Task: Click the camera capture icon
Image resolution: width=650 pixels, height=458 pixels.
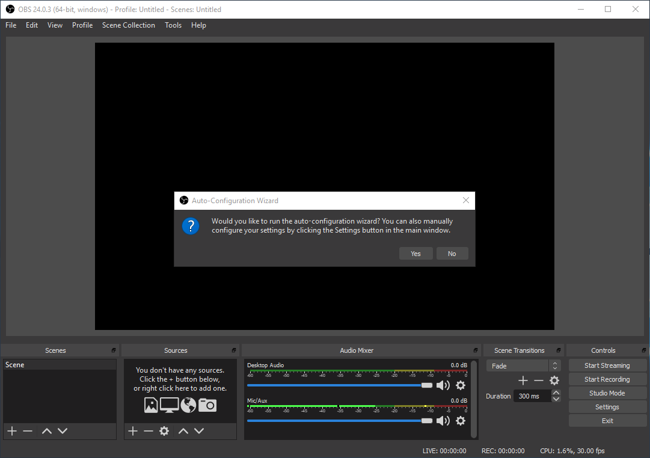Action: [207, 405]
